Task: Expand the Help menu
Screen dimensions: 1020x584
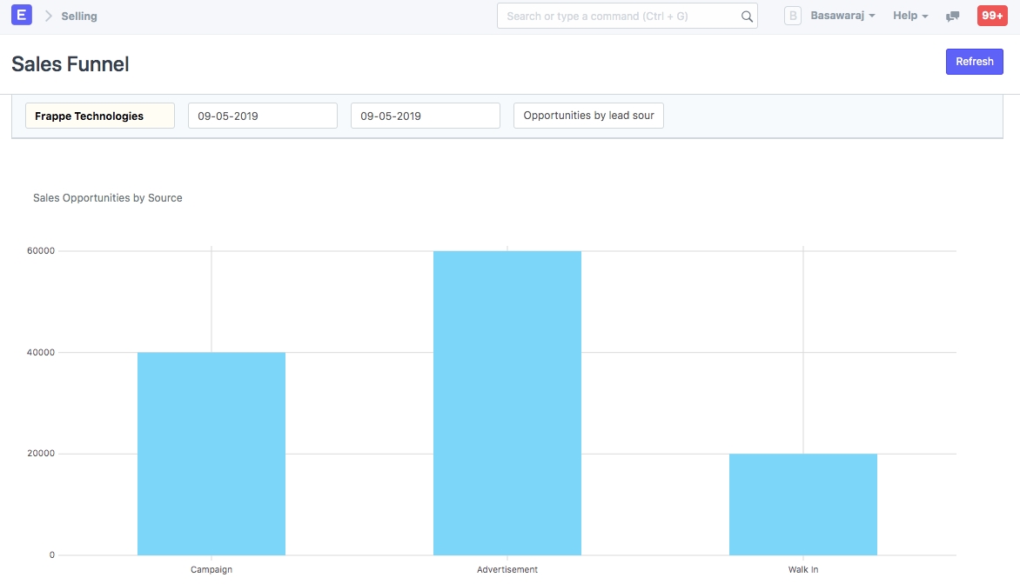Action: 910,16
